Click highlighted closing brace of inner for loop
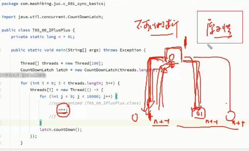The height and width of the screenshot is (151, 249). 41,123
